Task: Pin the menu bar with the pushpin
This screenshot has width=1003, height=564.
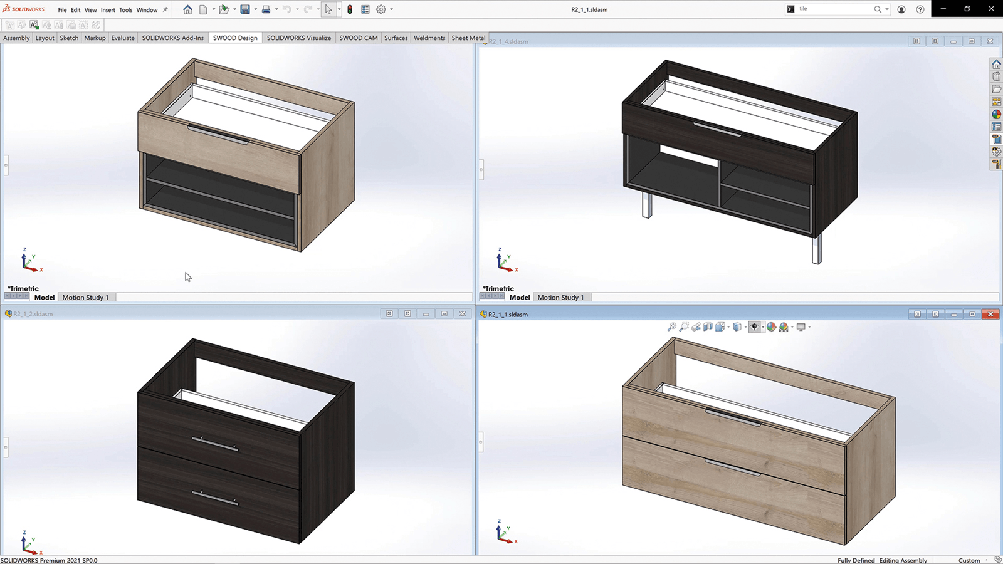Action: point(164,9)
